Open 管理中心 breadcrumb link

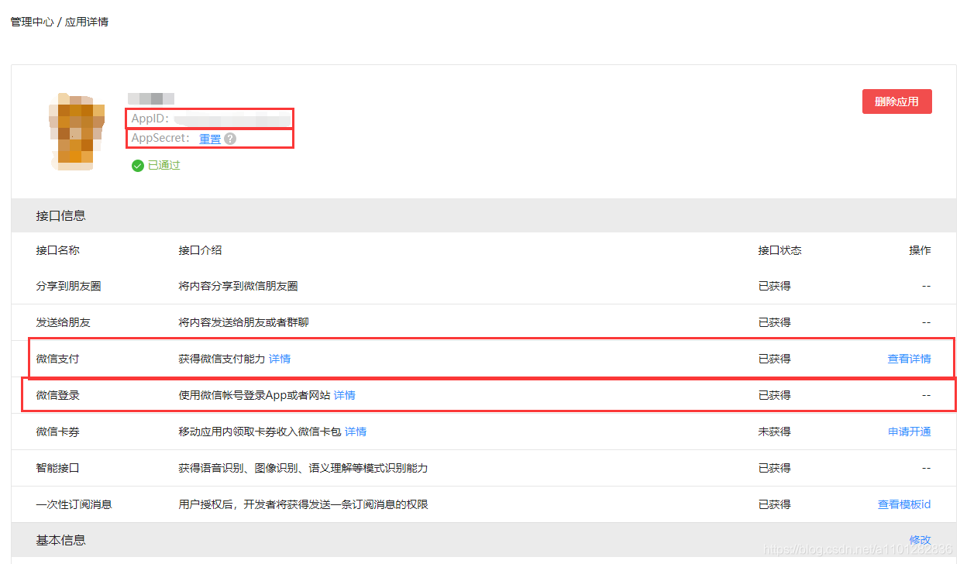(32, 22)
